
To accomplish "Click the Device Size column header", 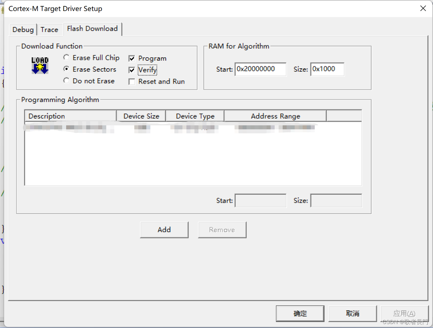I will pyautogui.click(x=141, y=116).
